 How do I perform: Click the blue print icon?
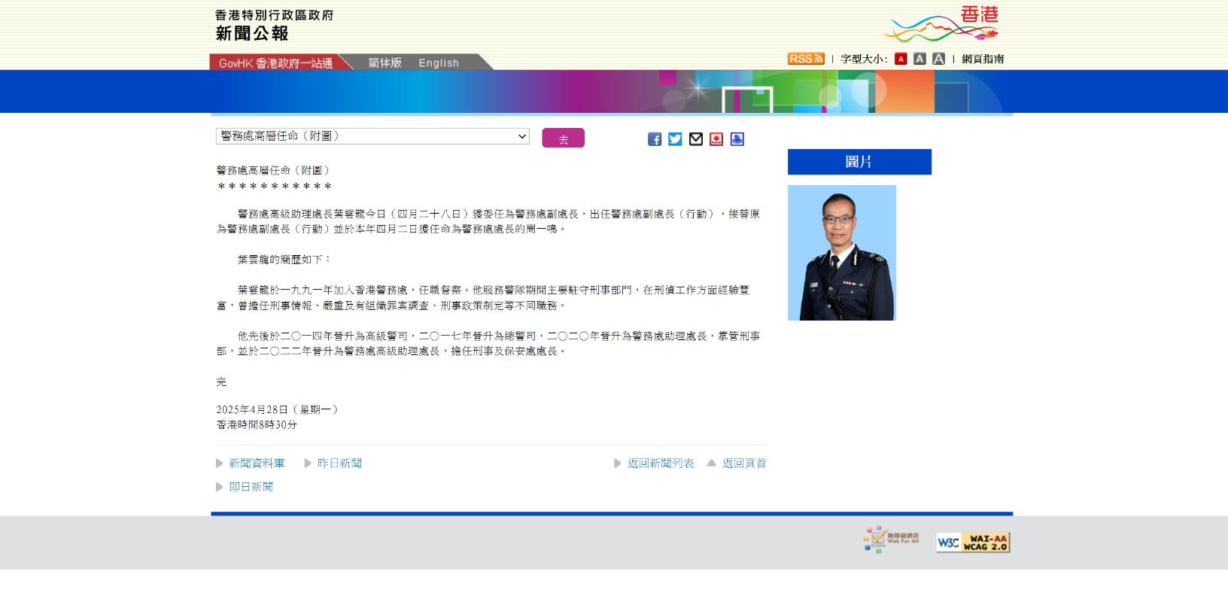(x=737, y=139)
